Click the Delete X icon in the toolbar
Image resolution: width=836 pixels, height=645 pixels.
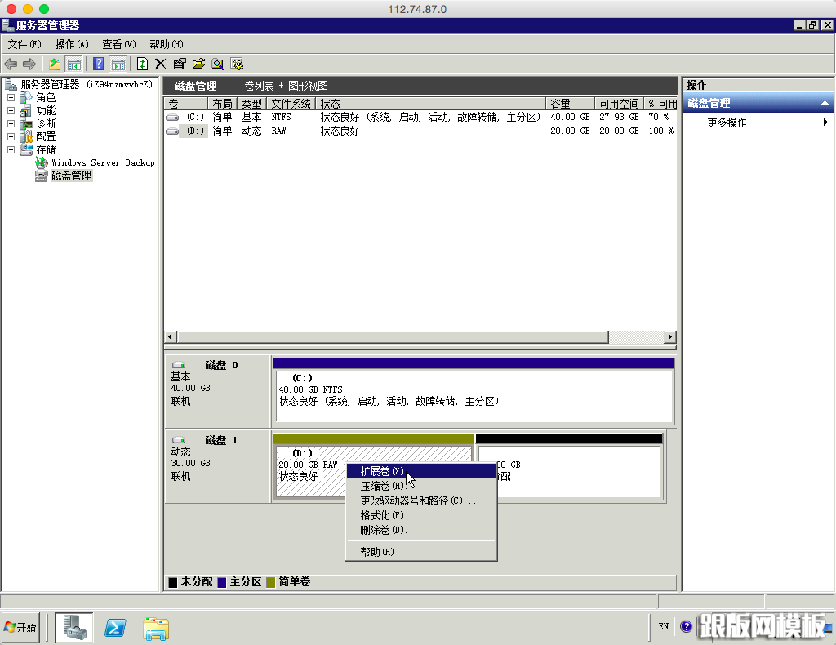161,64
